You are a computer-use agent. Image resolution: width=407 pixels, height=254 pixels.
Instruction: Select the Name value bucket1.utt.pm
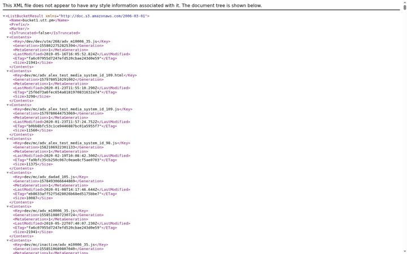38,20
